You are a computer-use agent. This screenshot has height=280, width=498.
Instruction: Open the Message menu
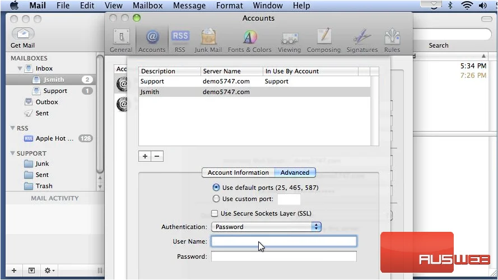189,6
